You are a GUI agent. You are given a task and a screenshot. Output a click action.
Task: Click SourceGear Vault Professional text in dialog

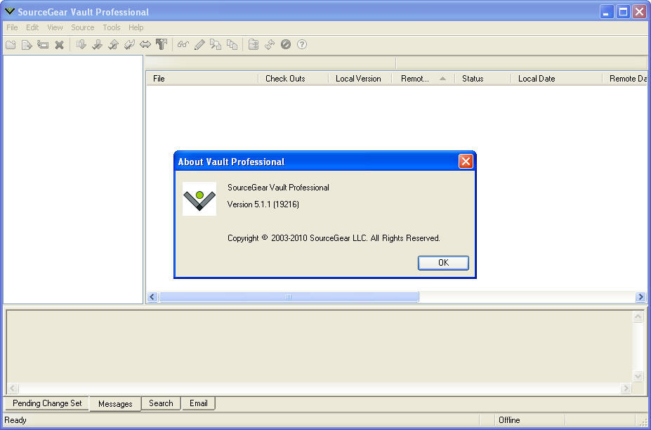coord(278,188)
